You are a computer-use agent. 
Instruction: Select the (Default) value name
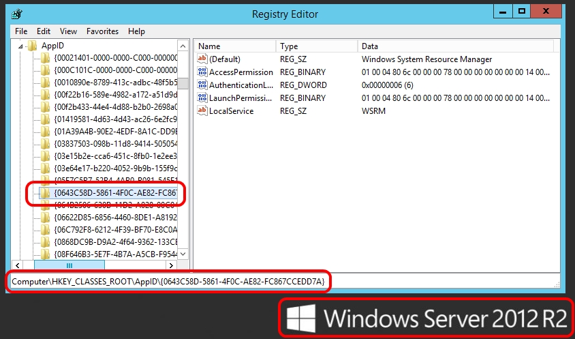coord(225,59)
